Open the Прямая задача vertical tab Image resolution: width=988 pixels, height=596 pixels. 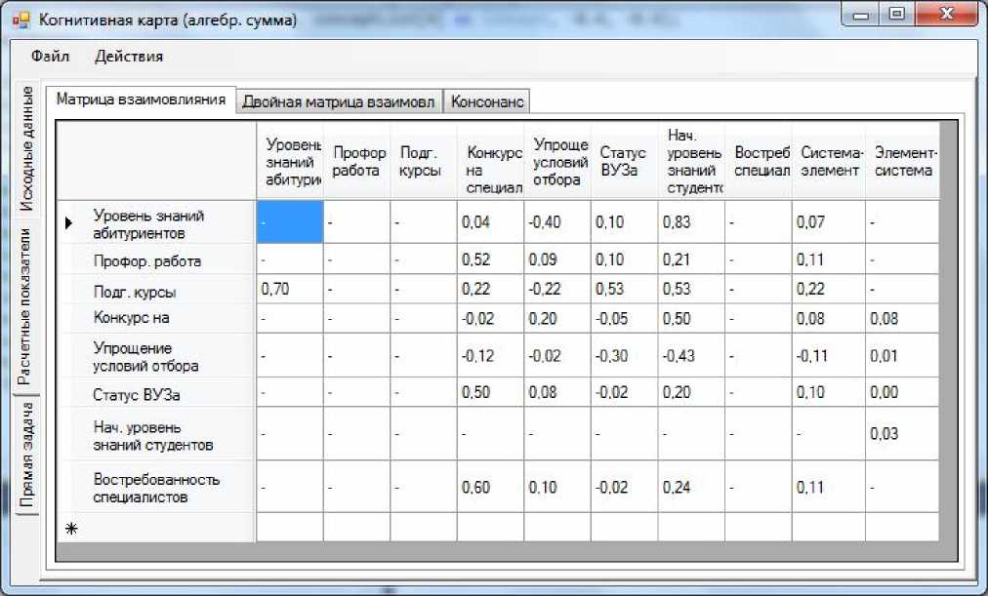(x=28, y=456)
